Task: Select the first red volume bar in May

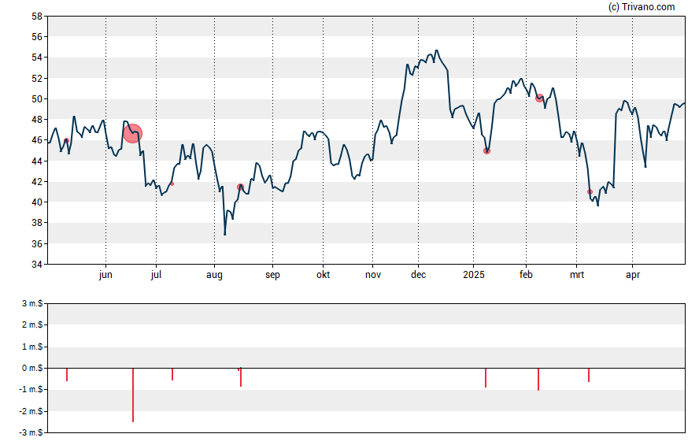Action: click(x=67, y=375)
